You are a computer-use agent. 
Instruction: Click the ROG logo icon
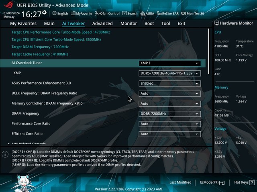(9, 4)
